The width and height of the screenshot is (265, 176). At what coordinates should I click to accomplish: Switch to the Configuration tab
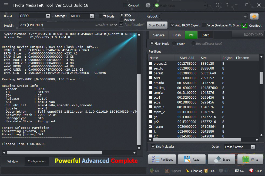point(37,161)
